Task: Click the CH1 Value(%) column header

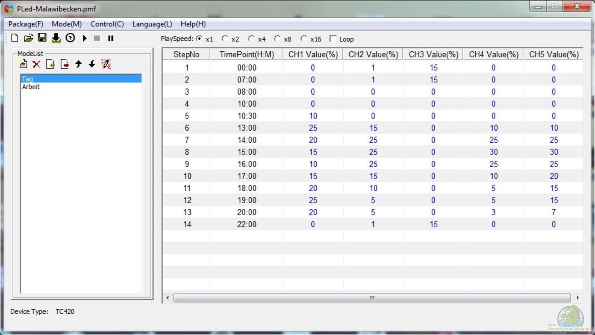Action: [x=313, y=55]
